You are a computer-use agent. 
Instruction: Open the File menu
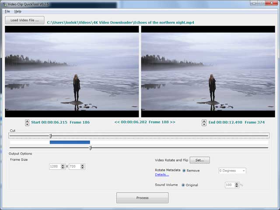7,11
